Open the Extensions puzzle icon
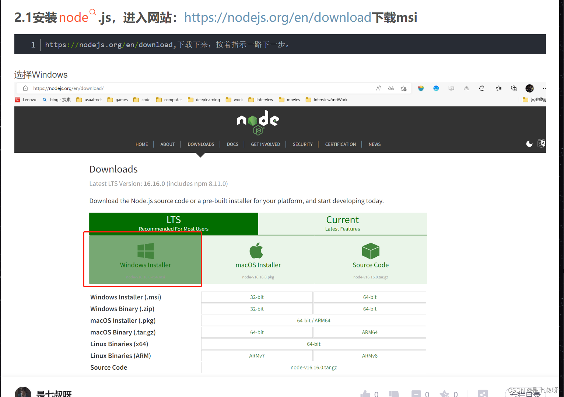Viewport: 564px width, 397px height. [481, 88]
